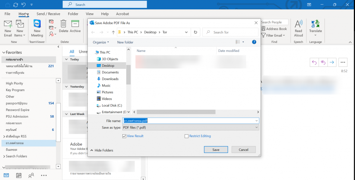Uncheck the View Result checkbox
Viewport: 355px width, 180px height.
point(124,136)
